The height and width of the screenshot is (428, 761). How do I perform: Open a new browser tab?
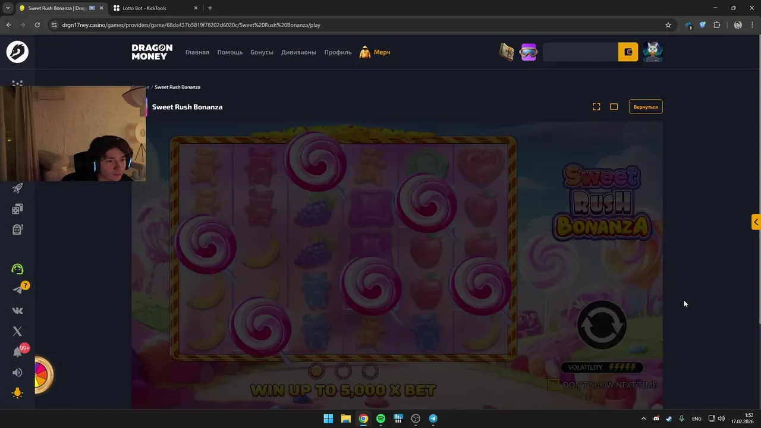210,8
